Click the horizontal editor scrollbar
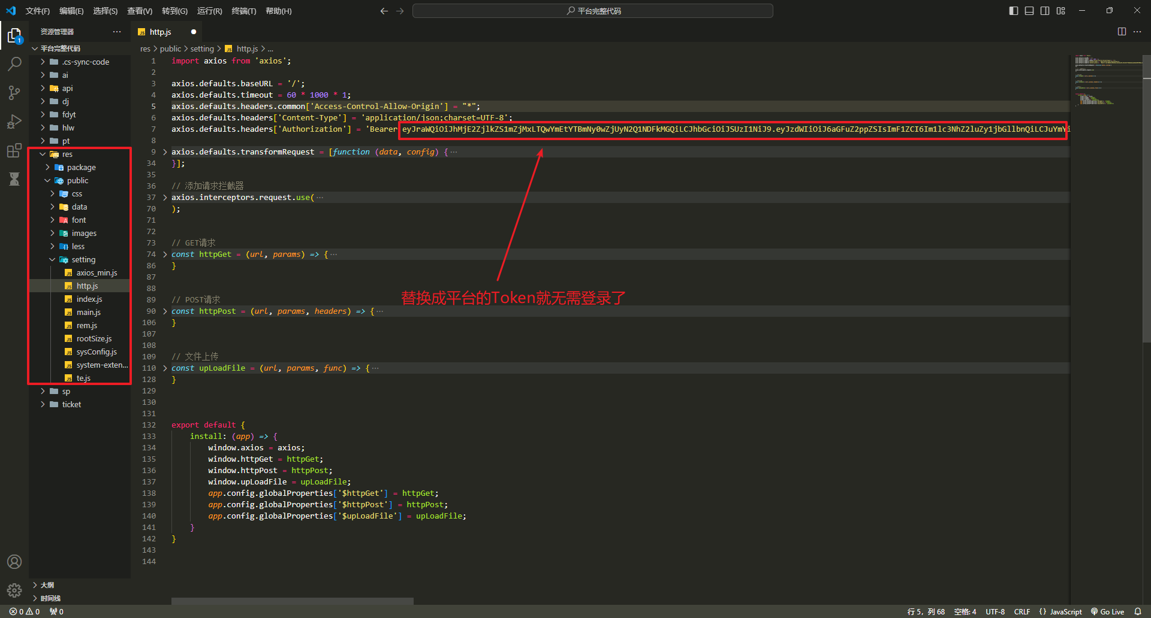The height and width of the screenshot is (618, 1151). 293,601
